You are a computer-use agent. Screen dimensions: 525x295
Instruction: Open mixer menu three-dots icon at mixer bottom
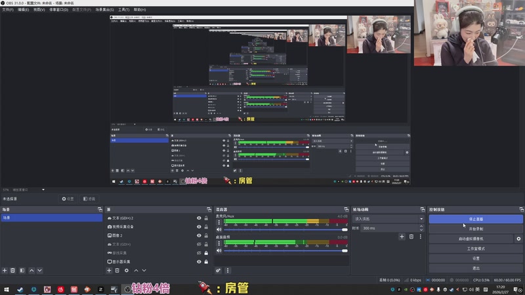[228, 270]
